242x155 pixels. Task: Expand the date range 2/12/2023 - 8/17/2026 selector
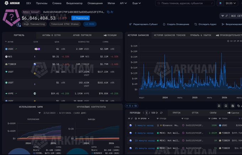click(40, 113)
